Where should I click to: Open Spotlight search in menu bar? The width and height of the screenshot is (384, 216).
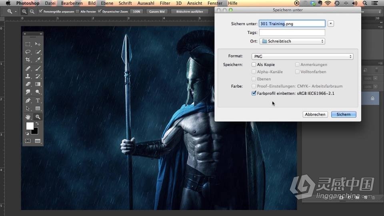[x=365, y=3]
